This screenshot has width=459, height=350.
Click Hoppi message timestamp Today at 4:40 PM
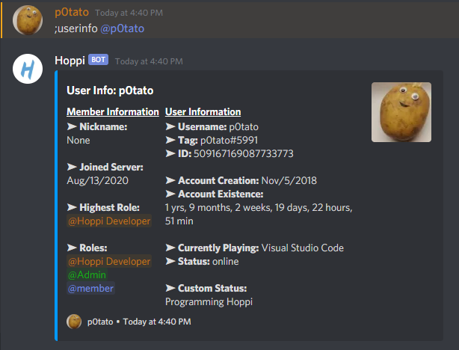click(x=149, y=61)
